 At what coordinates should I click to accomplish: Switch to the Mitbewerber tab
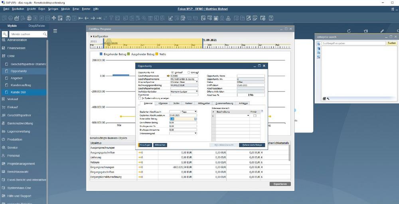pos(203,103)
